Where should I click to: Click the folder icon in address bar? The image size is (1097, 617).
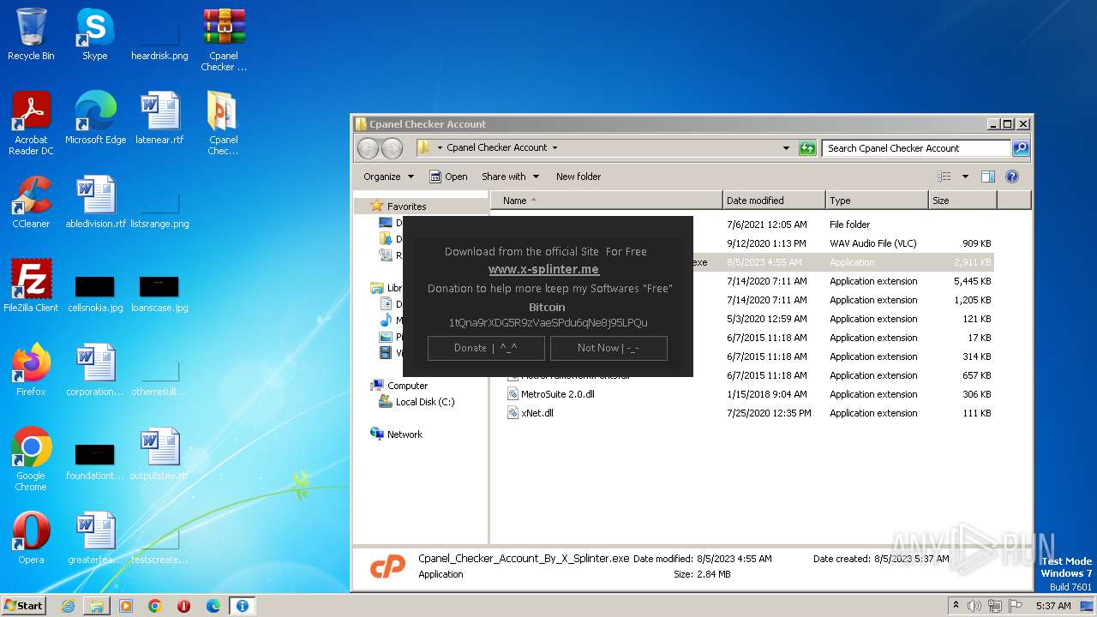click(x=423, y=147)
